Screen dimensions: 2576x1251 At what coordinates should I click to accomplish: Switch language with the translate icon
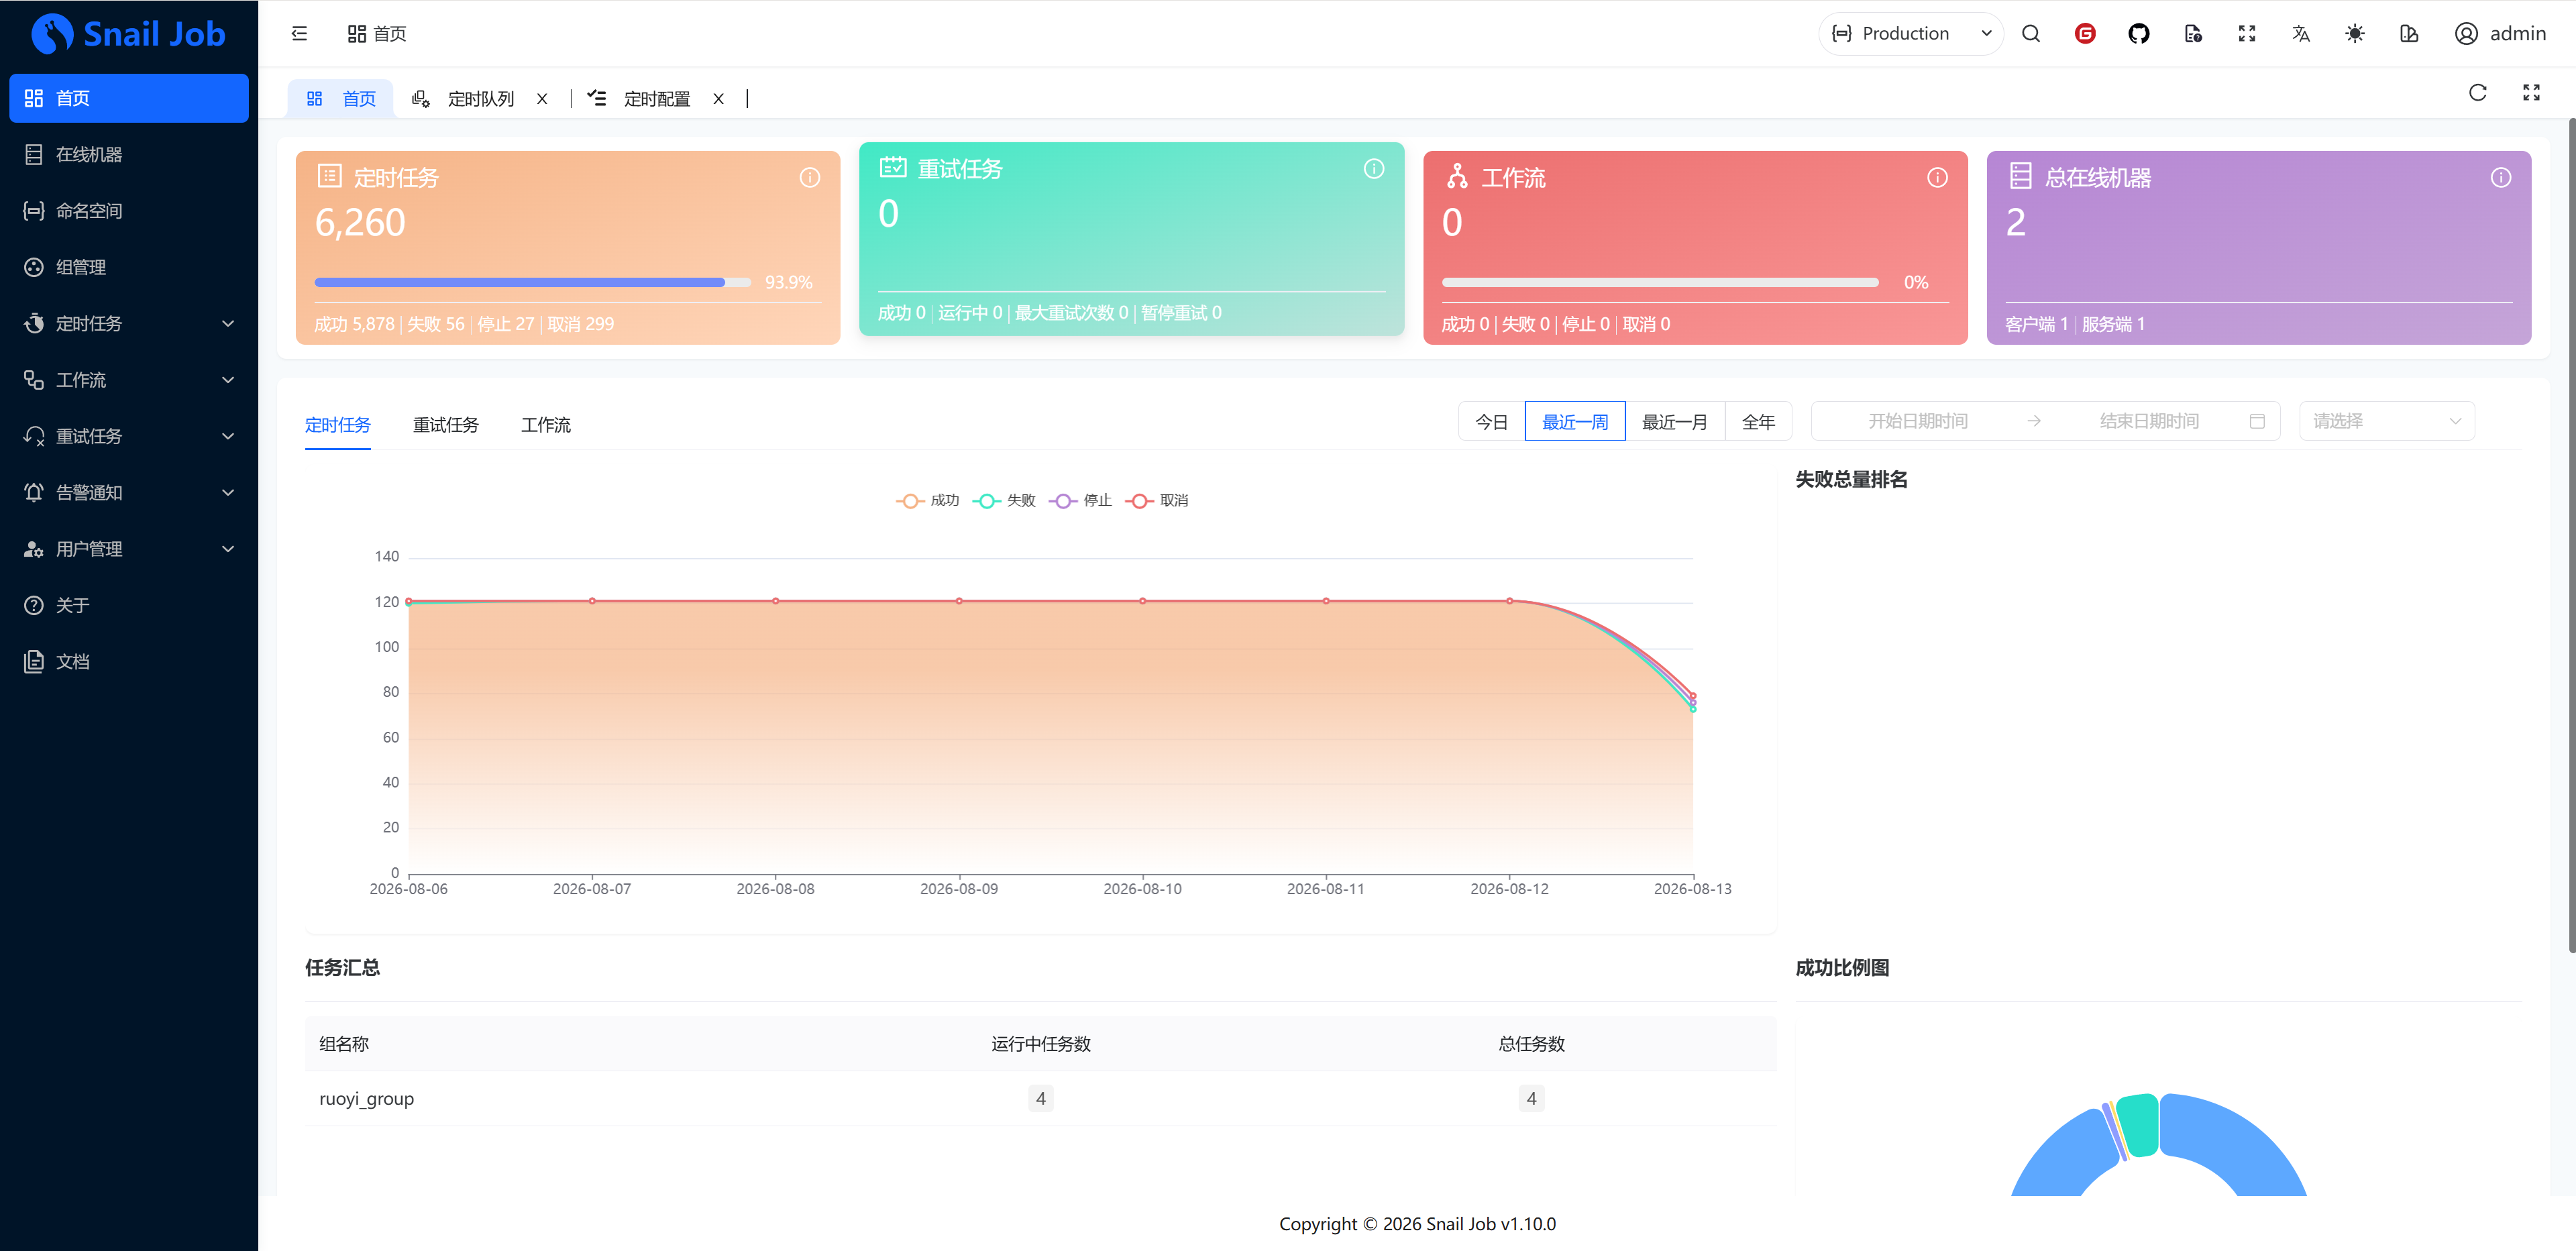click(2301, 34)
